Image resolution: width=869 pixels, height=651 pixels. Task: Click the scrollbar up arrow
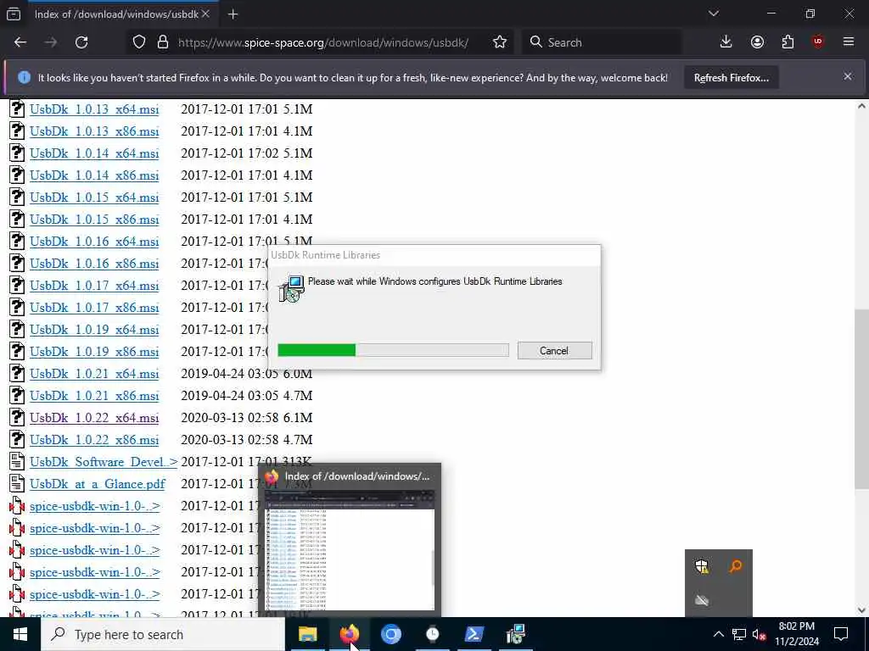point(861,106)
